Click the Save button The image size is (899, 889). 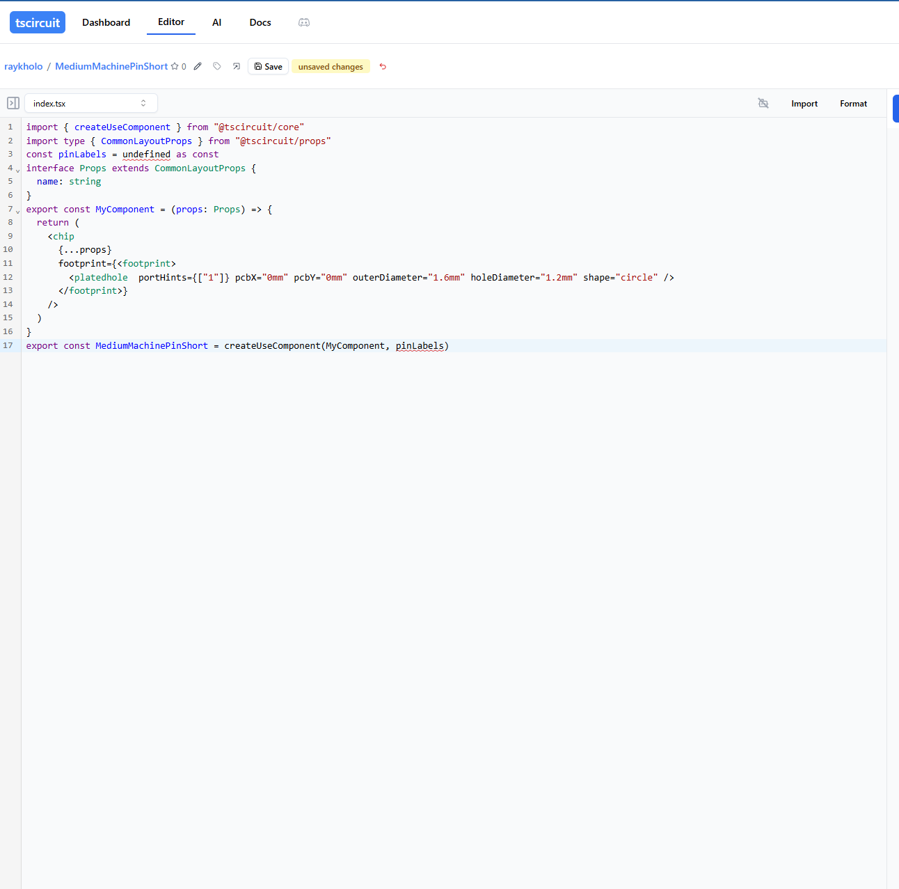(x=268, y=67)
